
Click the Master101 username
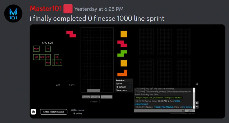(x=46, y=9)
